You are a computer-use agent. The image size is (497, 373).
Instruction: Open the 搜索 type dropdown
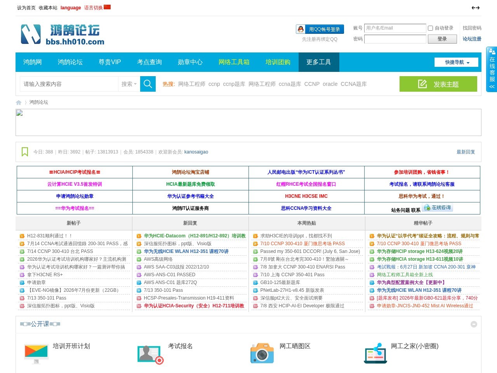pyautogui.click(x=129, y=84)
